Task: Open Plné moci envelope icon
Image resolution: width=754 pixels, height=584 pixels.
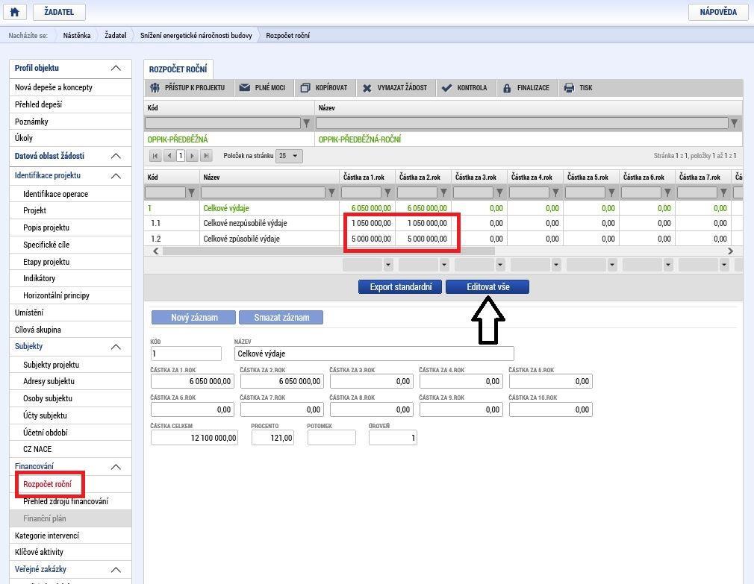Action: pos(245,88)
